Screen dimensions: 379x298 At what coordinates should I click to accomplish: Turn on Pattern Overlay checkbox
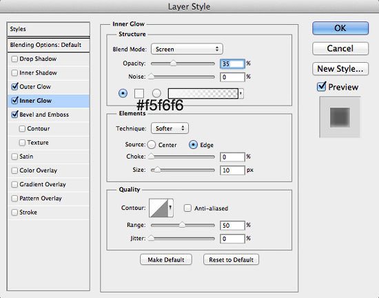coord(14,199)
